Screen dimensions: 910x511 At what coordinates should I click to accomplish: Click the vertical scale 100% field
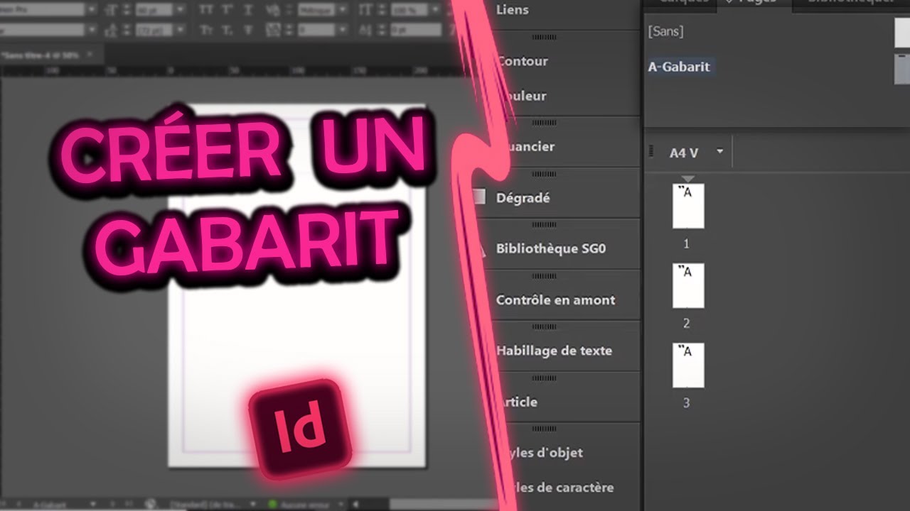pos(409,10)
